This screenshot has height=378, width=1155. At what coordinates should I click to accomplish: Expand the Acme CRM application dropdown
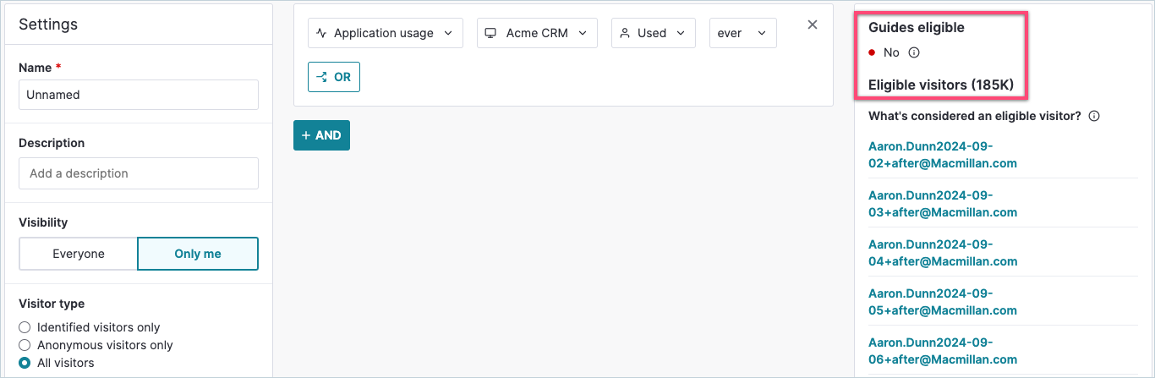[x=537, y=33]
